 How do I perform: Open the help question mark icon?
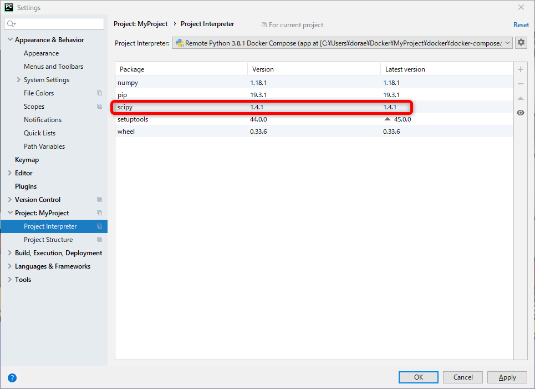point(12,378)
